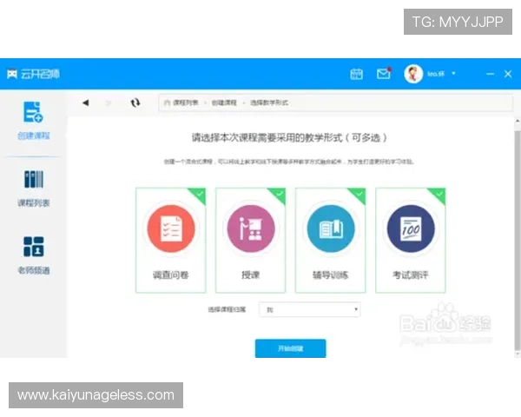Expand the user account menu arrow
The image size is (521, 417).
pos(453,74)
